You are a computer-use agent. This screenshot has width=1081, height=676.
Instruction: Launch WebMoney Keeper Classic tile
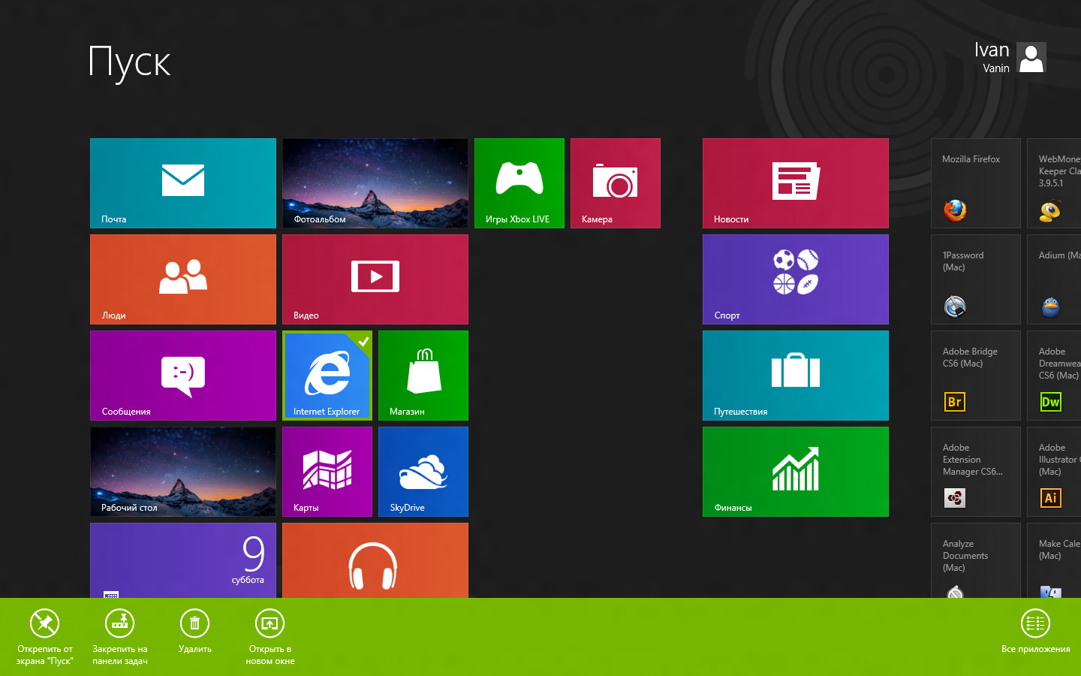[1054, 183]
